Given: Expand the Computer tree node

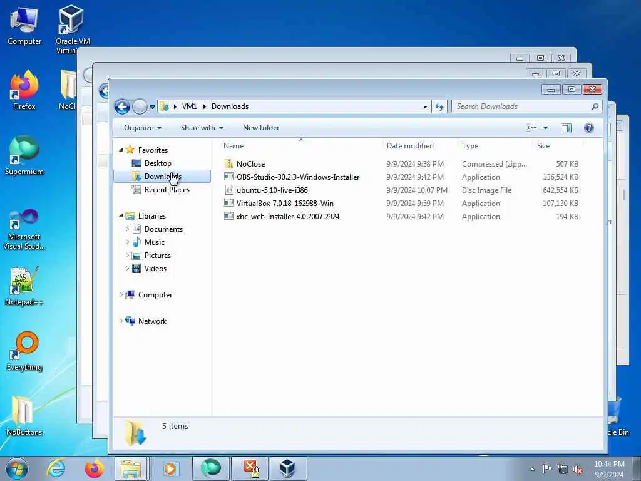Looking at the screenshot, I should coord(121,294).
